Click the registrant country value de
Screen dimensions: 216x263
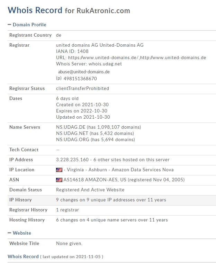pos(58,35)
